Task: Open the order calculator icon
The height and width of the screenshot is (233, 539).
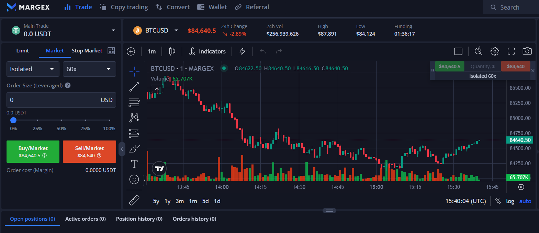Action: click(x=111, y=51)
